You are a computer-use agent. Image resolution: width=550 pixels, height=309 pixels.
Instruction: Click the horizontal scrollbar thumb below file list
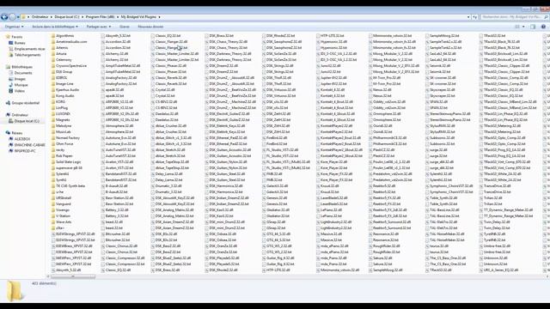[x=73, y=276]
